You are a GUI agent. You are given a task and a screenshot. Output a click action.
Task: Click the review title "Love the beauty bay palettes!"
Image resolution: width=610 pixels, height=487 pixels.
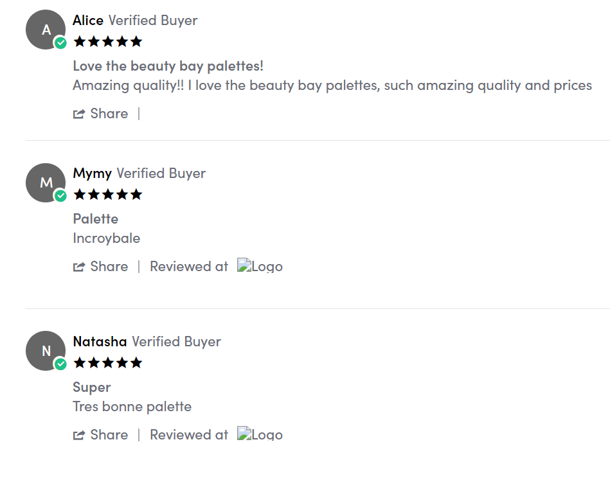168,66
